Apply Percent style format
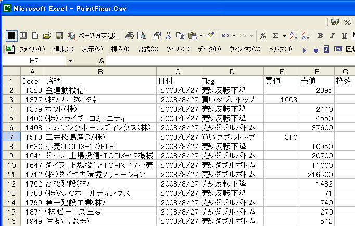This screenshot has width=355, height=226. coord(347,22)
